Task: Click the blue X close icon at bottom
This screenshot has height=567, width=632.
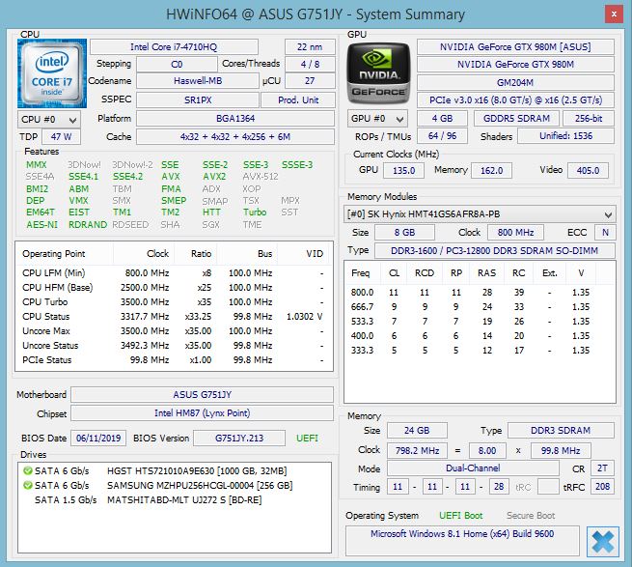Action: pyautogui.click(x=603, y=542)
